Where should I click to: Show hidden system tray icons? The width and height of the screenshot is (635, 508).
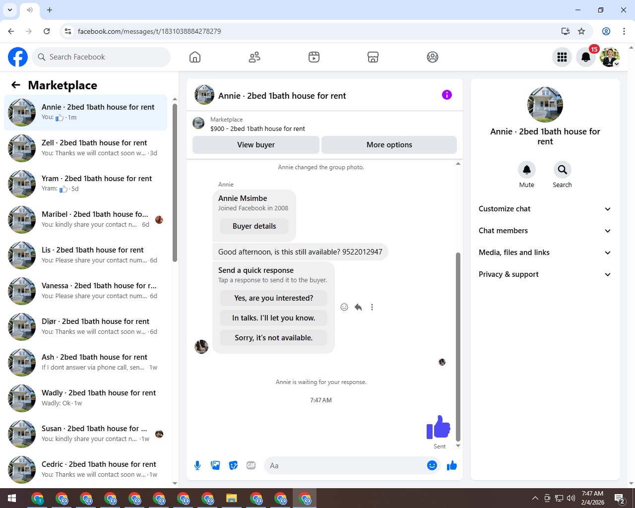[535, 498]
